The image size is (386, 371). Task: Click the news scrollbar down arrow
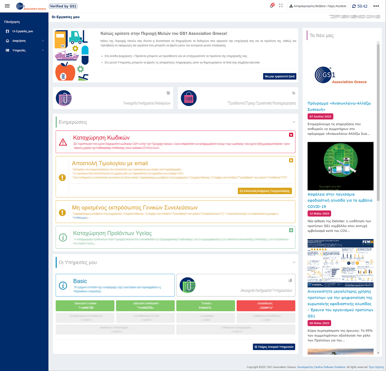[378, 353]
